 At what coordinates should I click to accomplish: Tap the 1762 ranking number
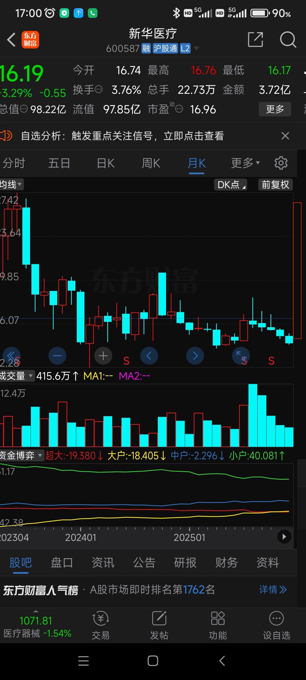click(x=194, y=590)
